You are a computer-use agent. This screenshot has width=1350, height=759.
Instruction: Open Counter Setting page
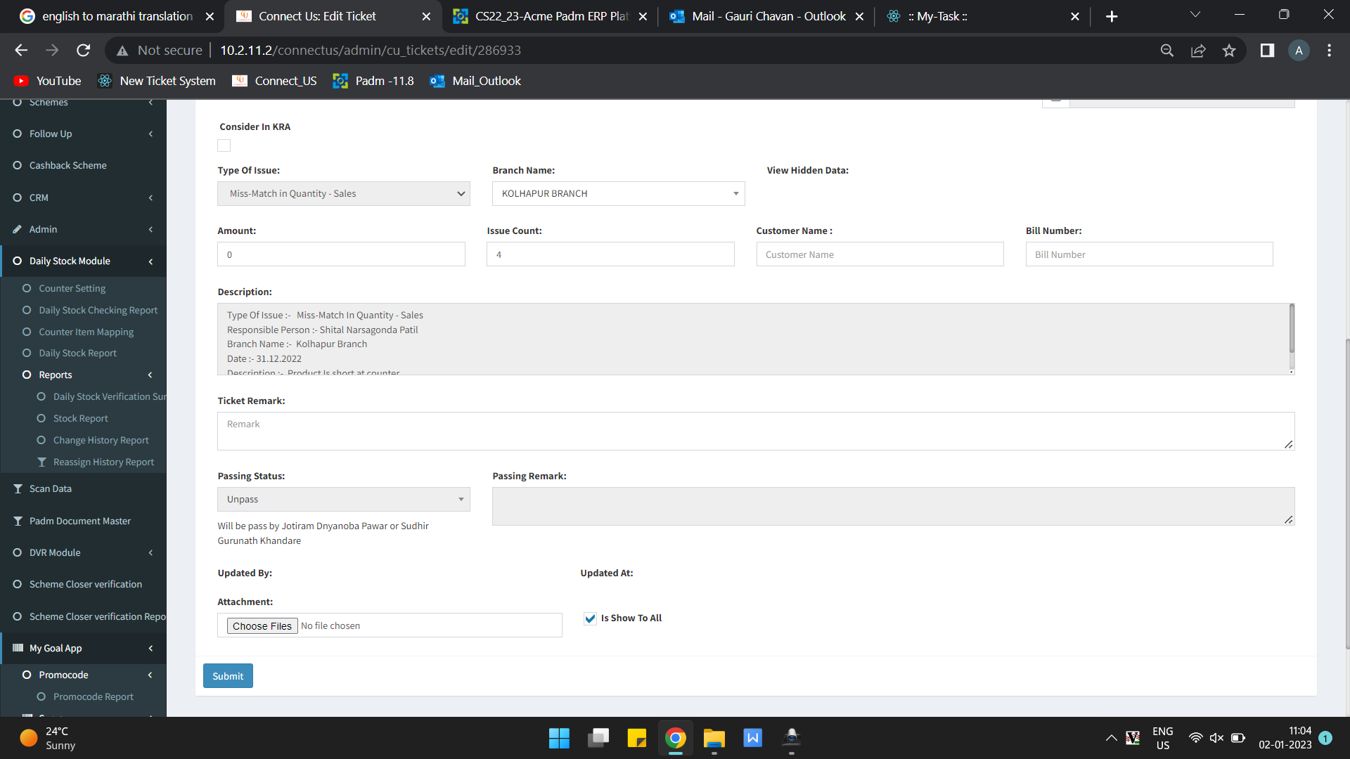click(72, 288)
